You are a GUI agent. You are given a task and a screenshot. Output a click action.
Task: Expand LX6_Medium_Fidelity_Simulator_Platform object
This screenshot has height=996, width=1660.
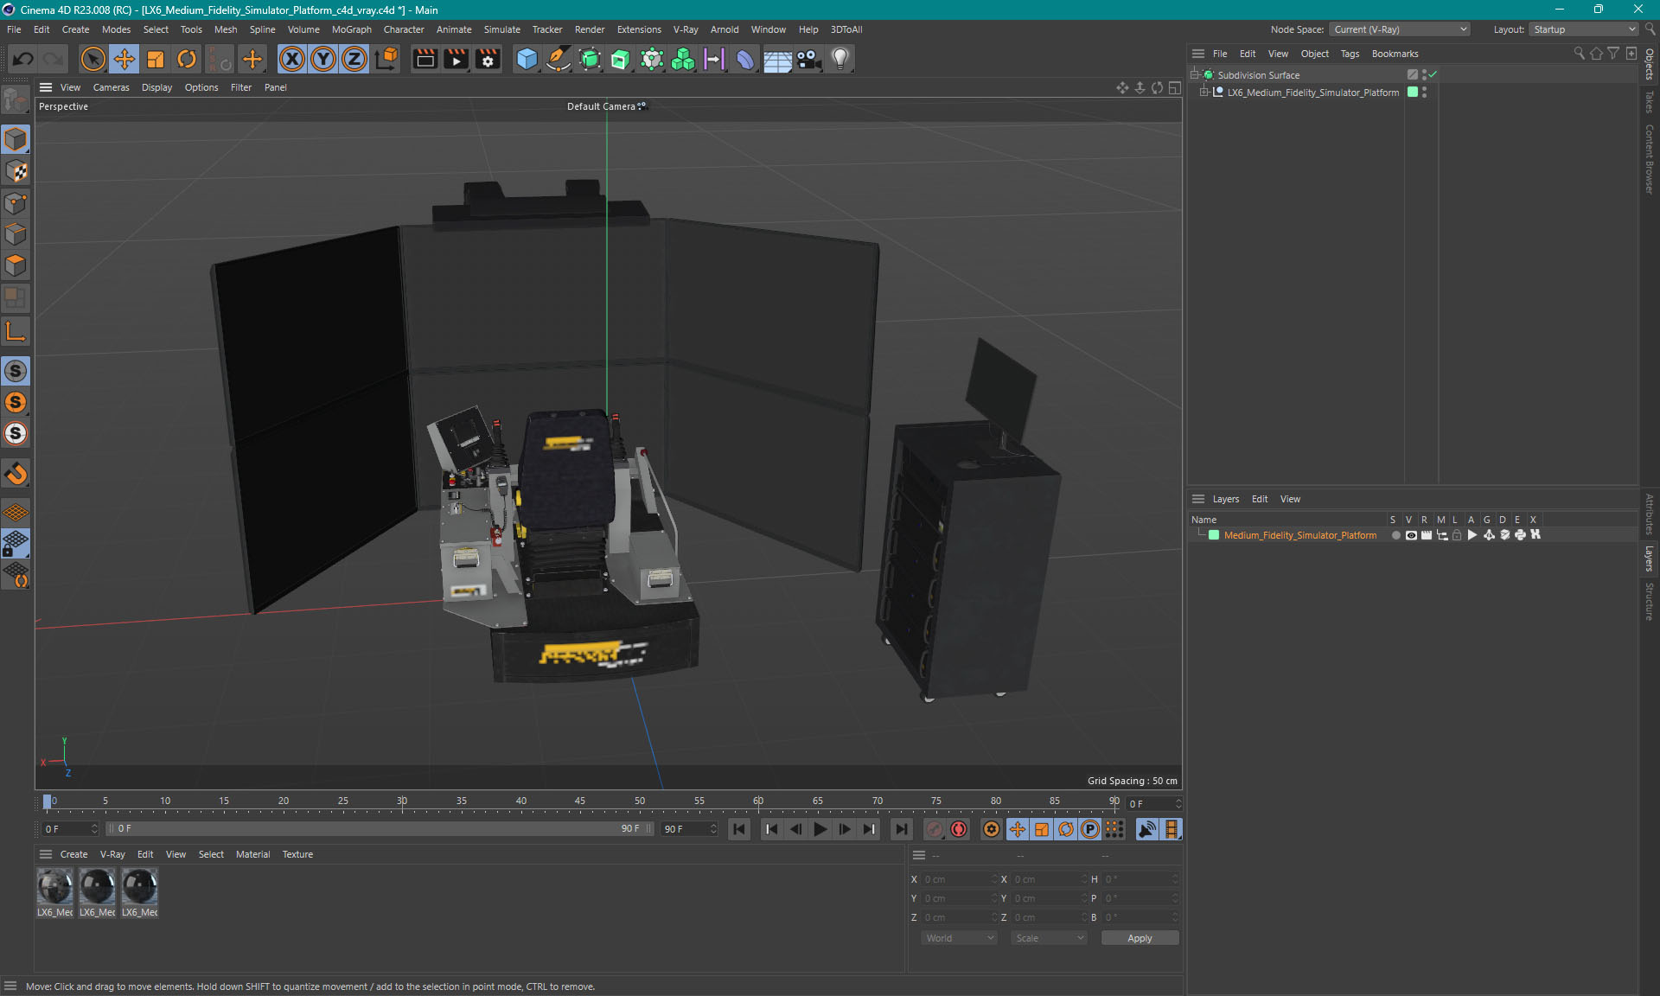1203,93
